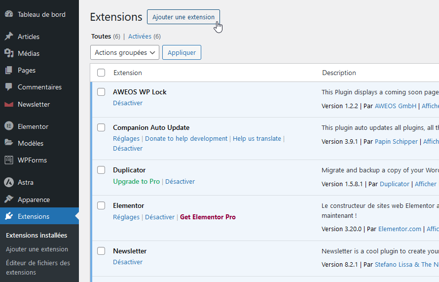
Task: Click the Ajouter une extension button at top
Action: pos(183,17)
